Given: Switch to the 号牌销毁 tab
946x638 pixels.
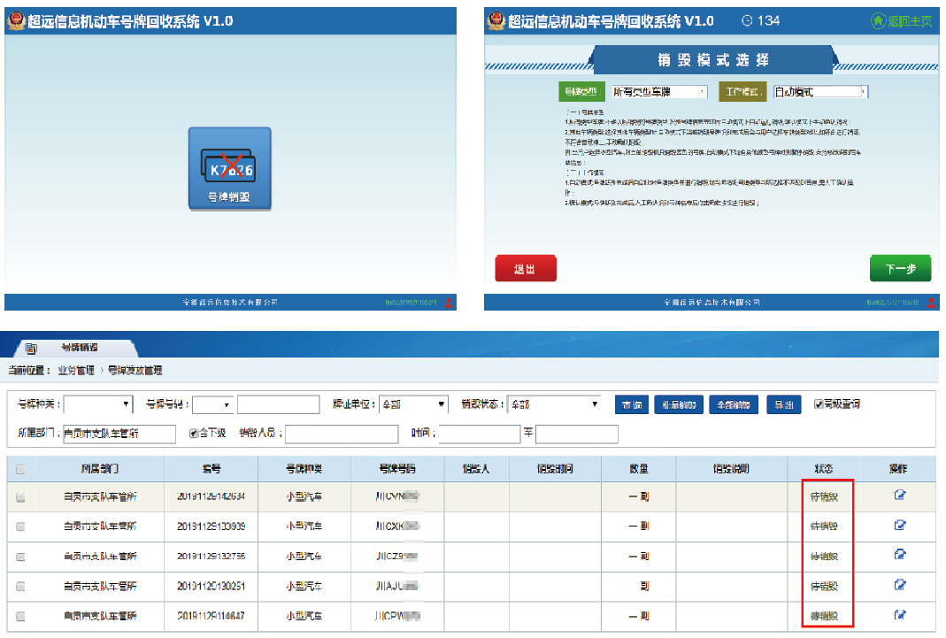Looking at the screenshot, I should [x=80, y=347].
